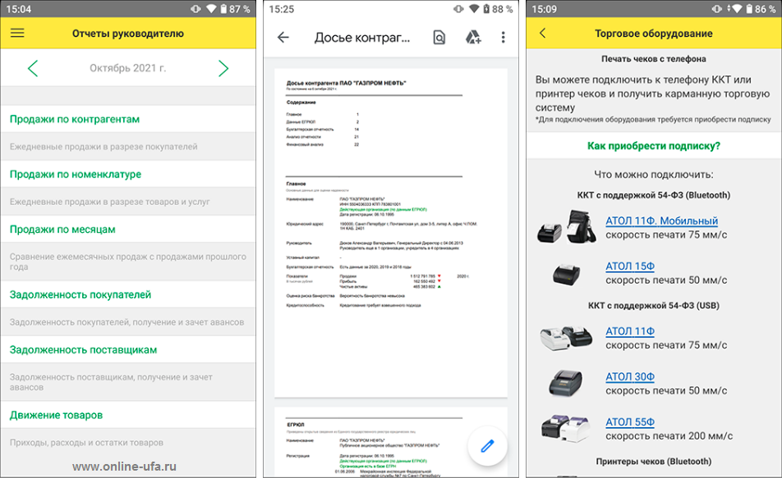782x478 pixels.
Task: Add document to Google Drive
Action: [x=472, y=38]
